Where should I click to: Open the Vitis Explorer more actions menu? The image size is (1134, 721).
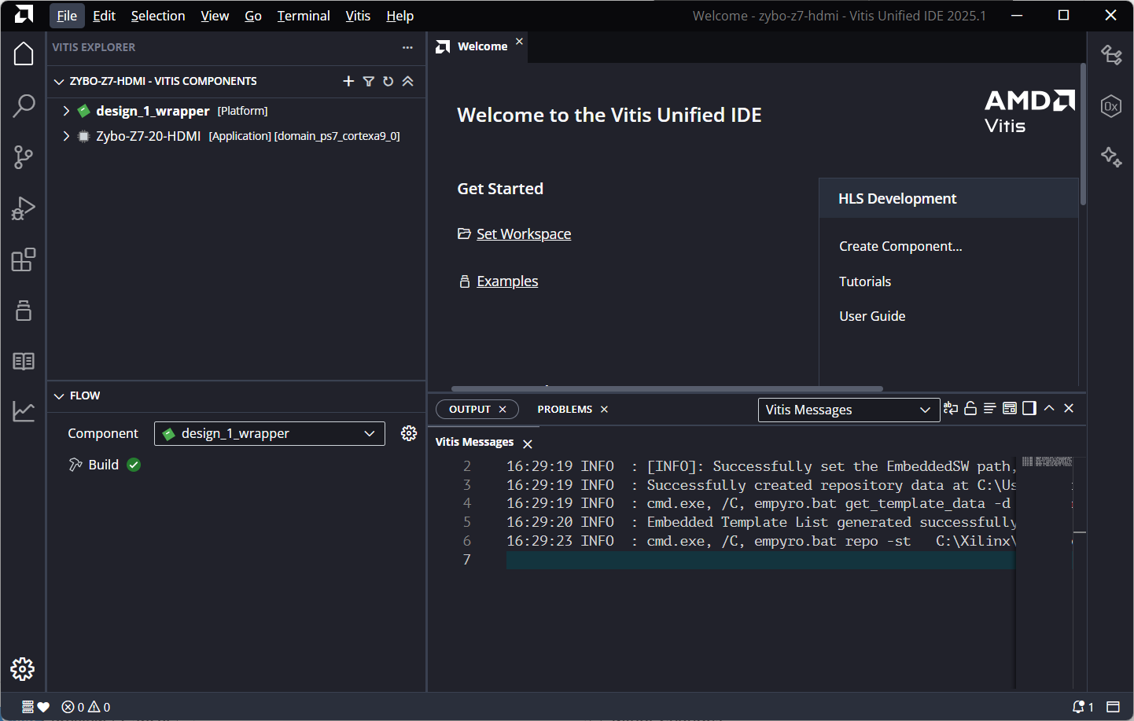pyautogui.click(x=407, y=47)
